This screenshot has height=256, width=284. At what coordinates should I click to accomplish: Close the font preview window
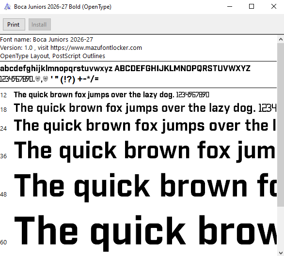(274, 7)
